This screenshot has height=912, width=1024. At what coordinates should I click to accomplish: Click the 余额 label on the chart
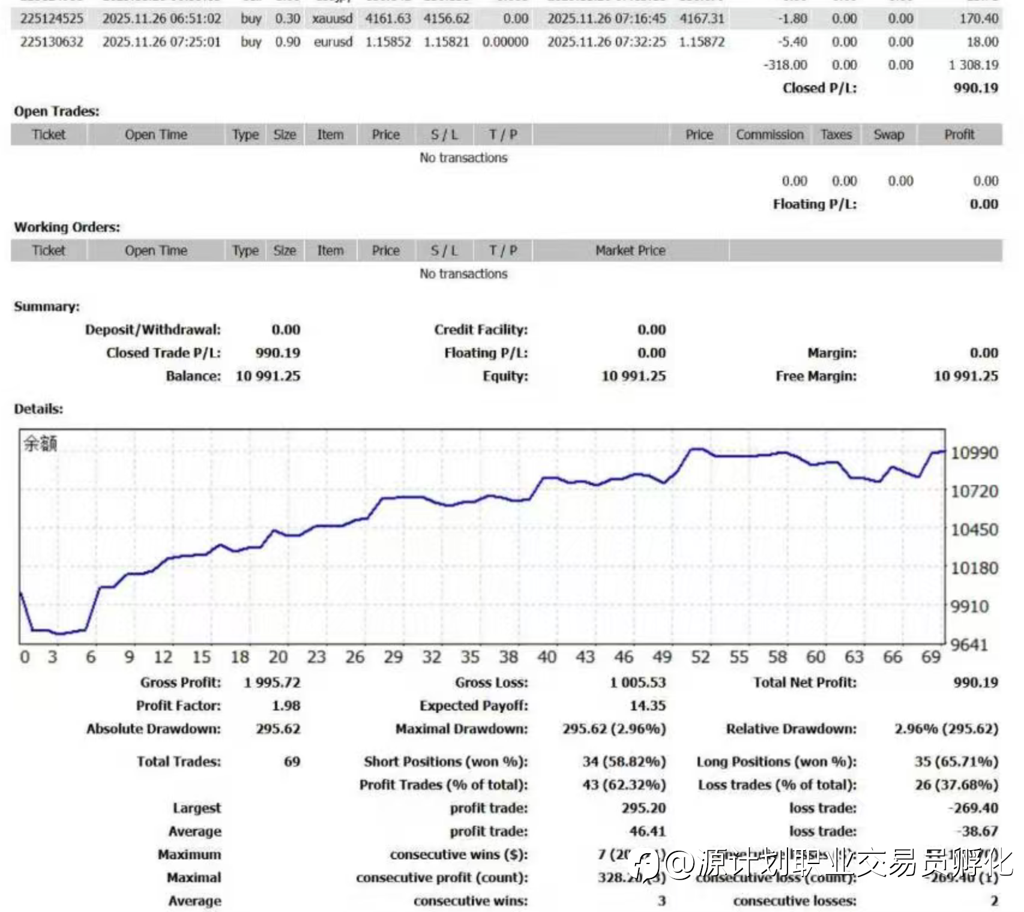tap(40, 443)
